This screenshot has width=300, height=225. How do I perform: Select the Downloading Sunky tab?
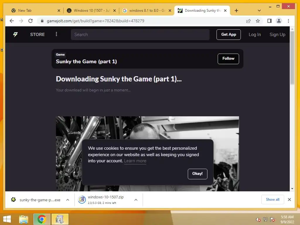(x=202, y=11)
